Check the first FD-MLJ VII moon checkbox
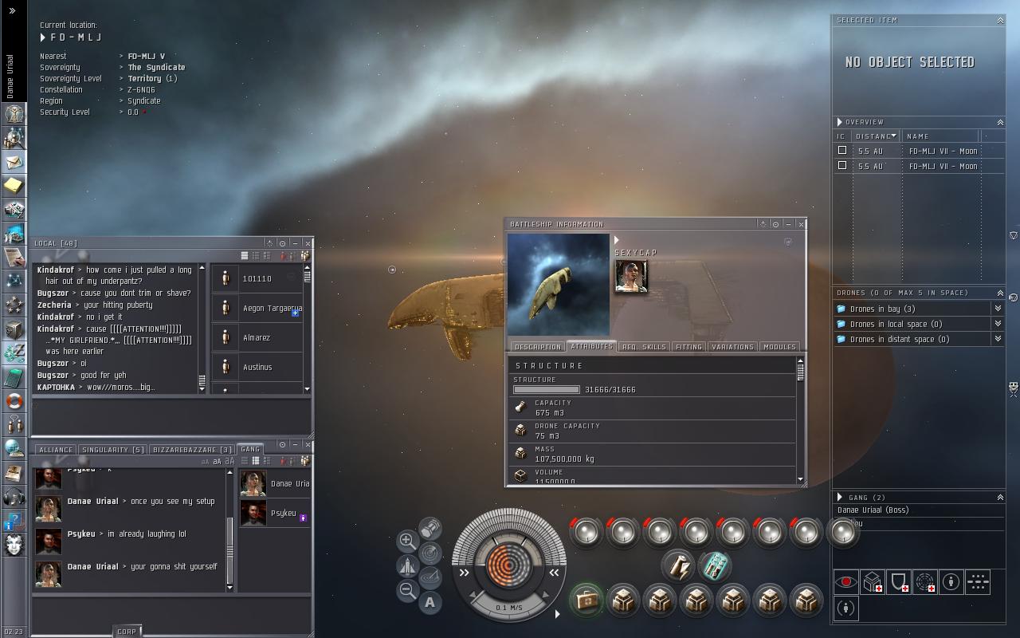This screenshot has width=1020, height=638. click(x=841, y=150)
